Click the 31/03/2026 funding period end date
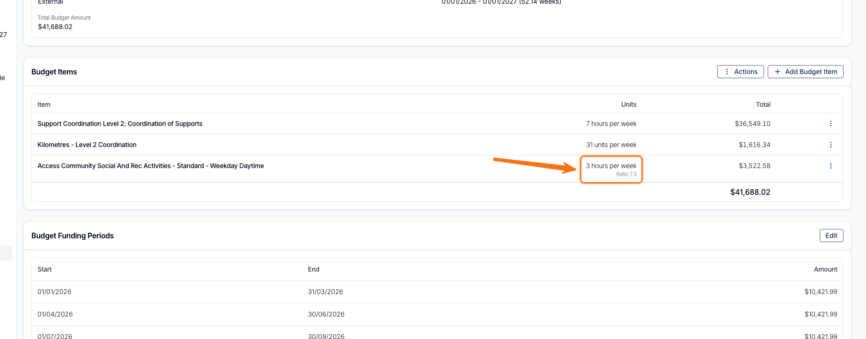The height and width of the screenshot is (339, 866). click(x=325, y=292)
